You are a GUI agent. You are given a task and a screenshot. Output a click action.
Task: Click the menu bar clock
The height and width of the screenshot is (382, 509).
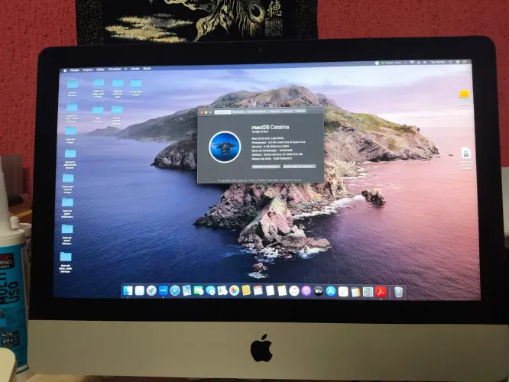pos(438,62)
